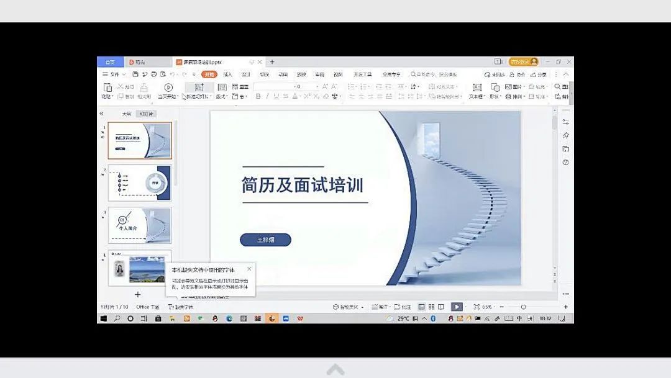Click the zoom out minus button

pyautogui.click(x=502, y=307)
